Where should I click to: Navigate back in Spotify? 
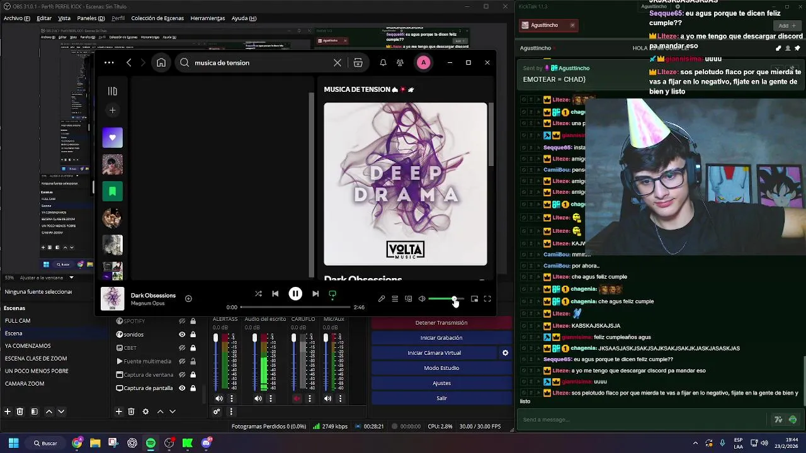[129, 63]
